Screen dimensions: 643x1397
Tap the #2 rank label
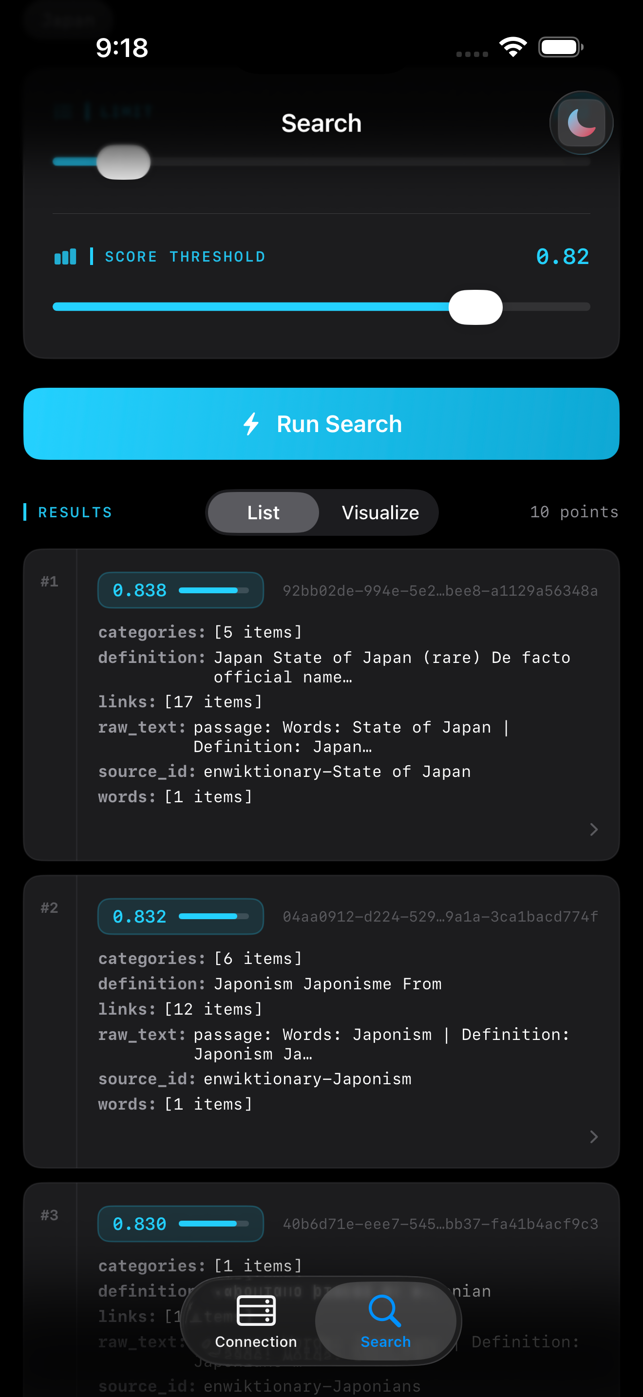tap(49, 907)
